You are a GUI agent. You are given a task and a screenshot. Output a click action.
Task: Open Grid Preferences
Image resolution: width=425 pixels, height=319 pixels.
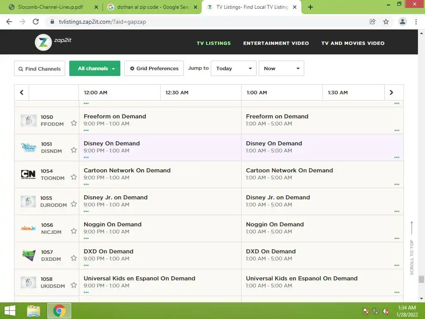coord(154,69)
